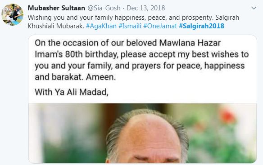The width and height of the screenshot is (263, 165).
Task: Open the Mubasher Sultaan display name
Action: (x=56, y=8)
